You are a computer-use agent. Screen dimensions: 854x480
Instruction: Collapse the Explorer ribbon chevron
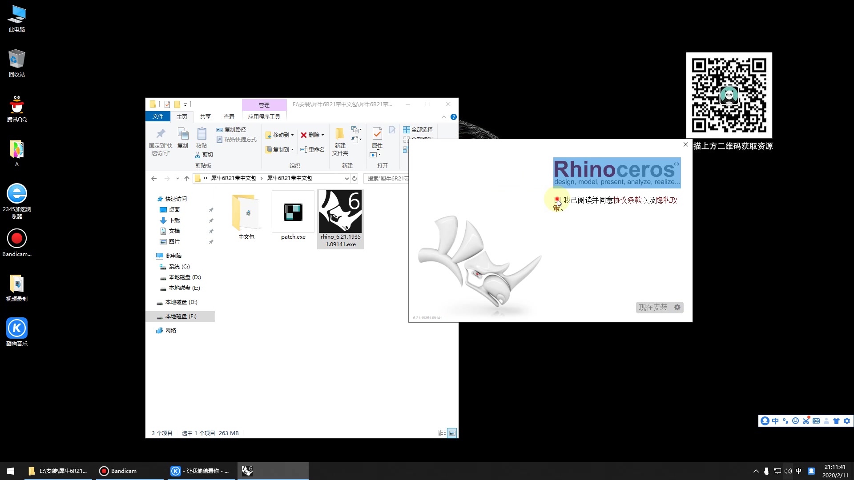click(443, 117)
